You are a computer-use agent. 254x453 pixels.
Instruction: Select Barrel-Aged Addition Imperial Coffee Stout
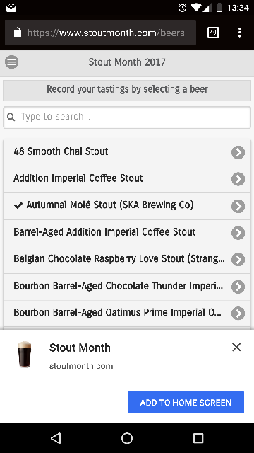pyautogui.click(x=127, y=233)
